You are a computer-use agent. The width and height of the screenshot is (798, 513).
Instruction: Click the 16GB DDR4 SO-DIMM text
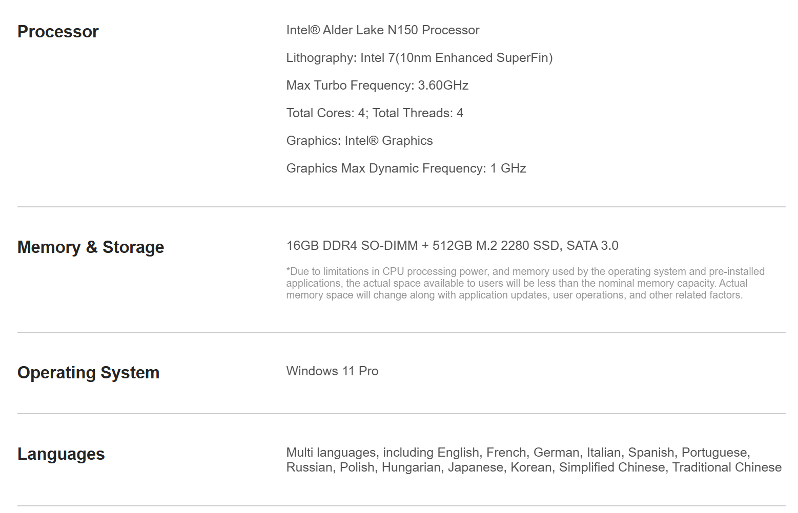[x=352, y=246]
